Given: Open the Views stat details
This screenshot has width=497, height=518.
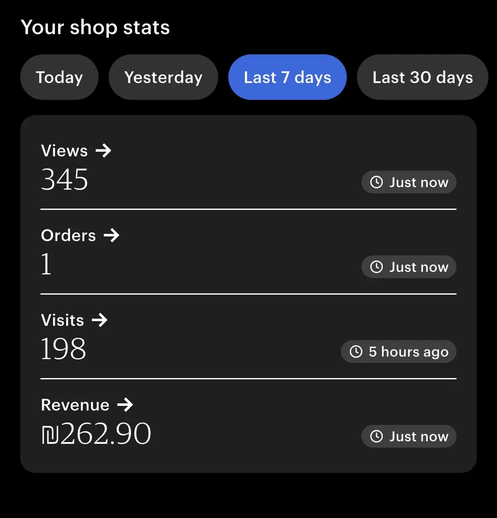Looking at the screenshot, I should [x=64, y=151].
